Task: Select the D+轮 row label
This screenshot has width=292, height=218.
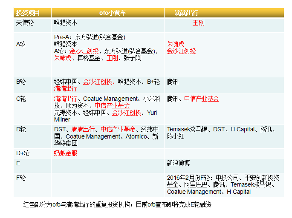Action: (23, 153)
